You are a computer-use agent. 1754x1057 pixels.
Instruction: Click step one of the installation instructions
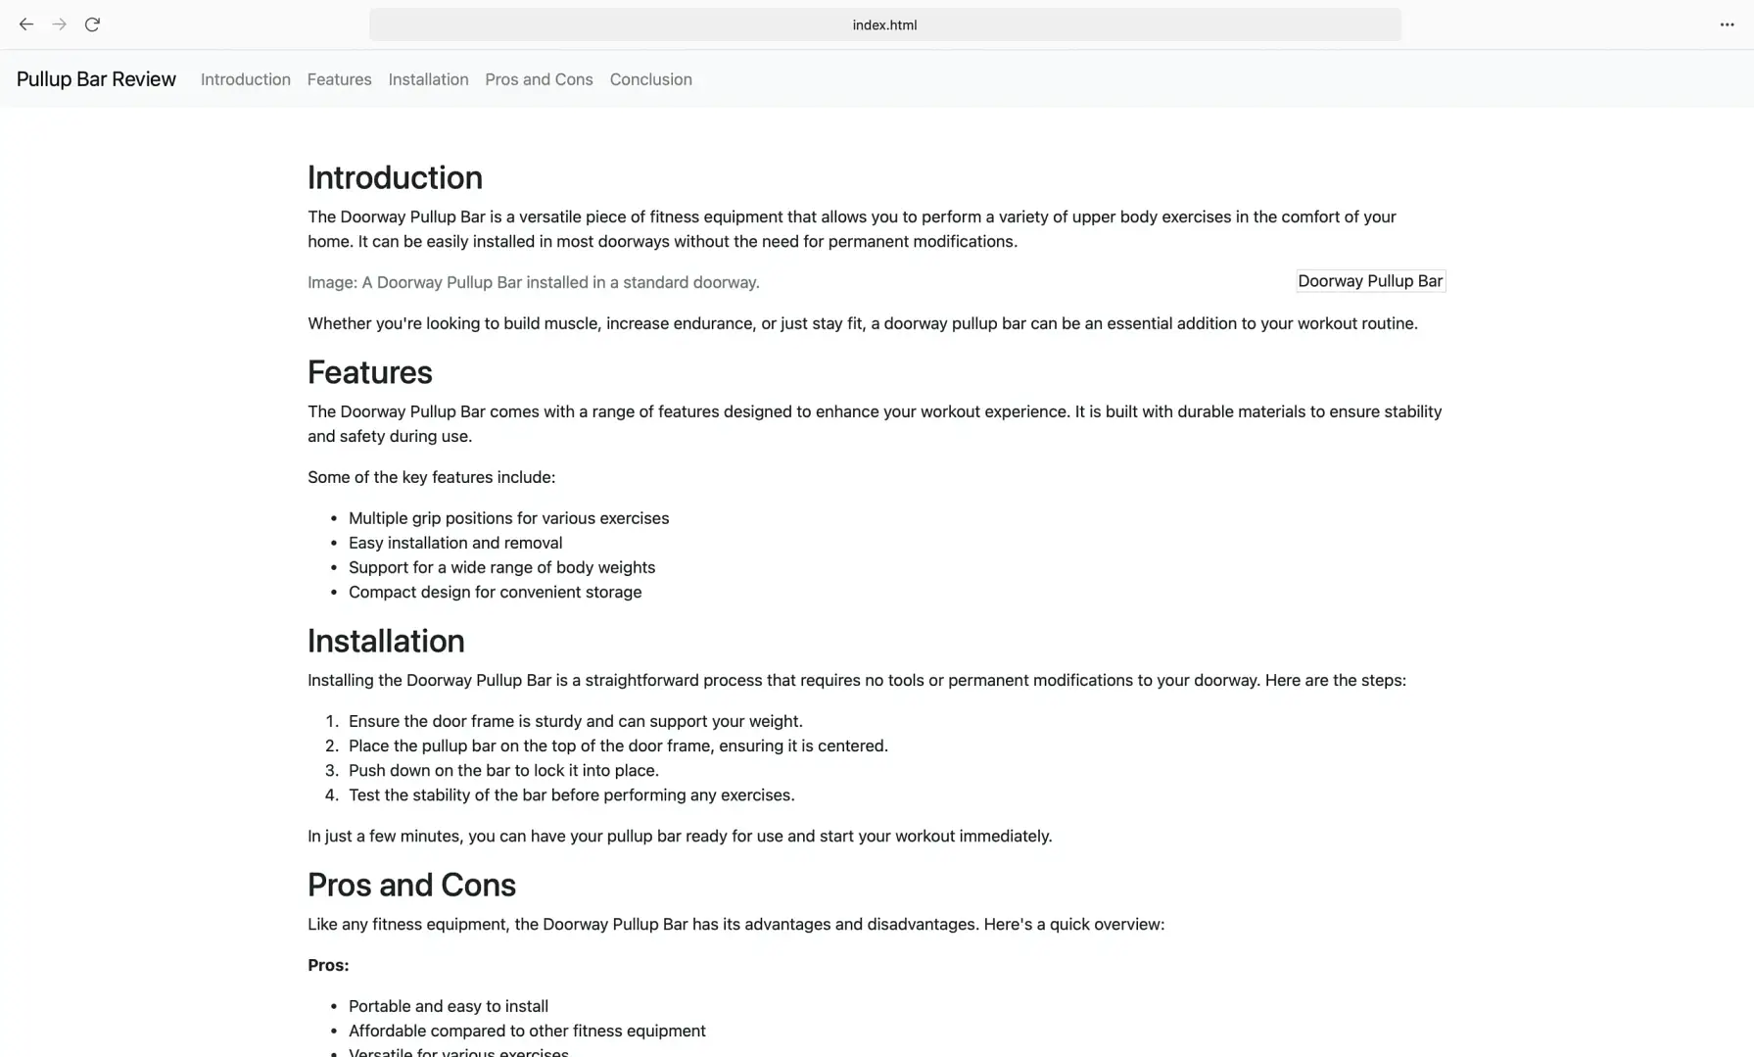click(575, 720)
